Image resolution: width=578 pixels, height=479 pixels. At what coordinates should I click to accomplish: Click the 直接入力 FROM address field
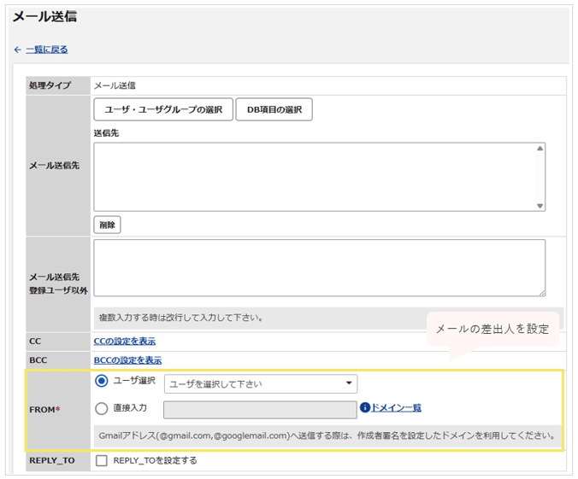coord(260,410)
